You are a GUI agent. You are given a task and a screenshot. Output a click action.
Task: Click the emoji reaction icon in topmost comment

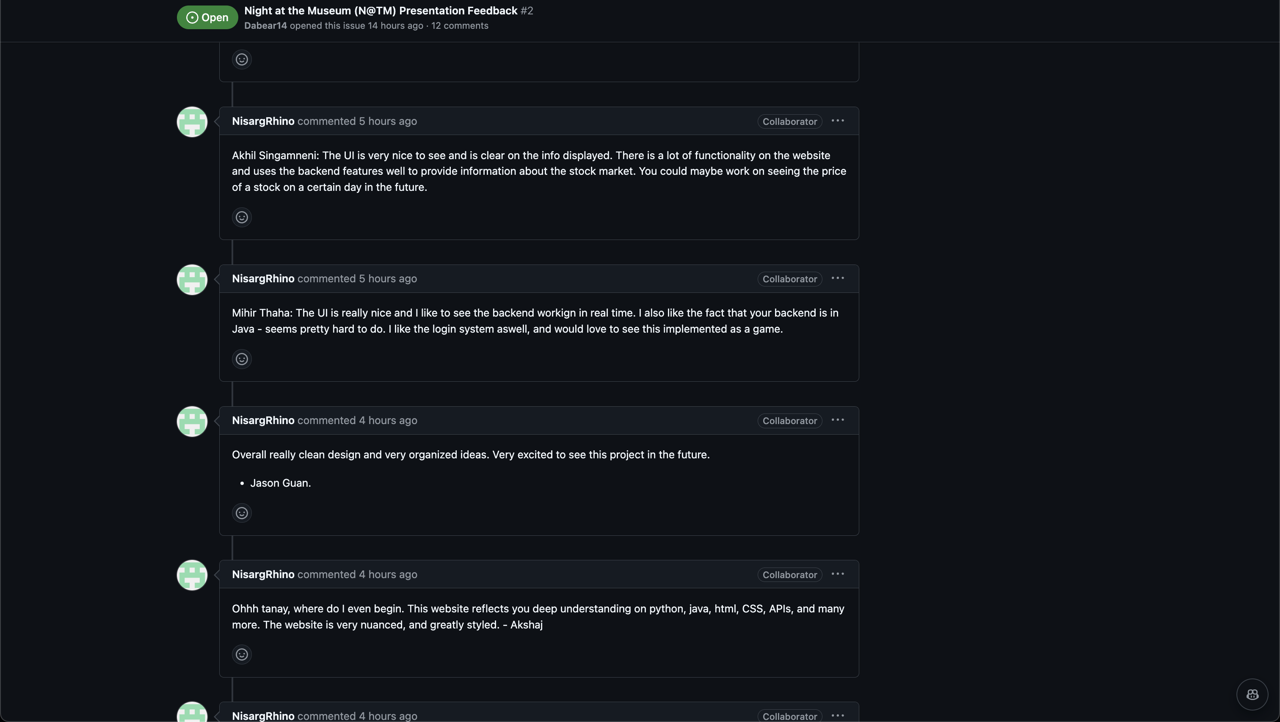(242, 60)
